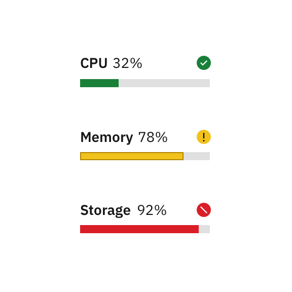Click the percent sign after 92
The image size is (292, 292).
(x=160, y=210)
